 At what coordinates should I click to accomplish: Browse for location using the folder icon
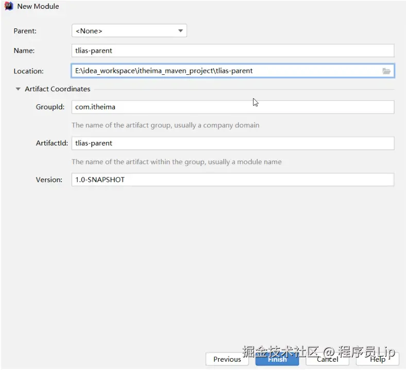[386, 71]
